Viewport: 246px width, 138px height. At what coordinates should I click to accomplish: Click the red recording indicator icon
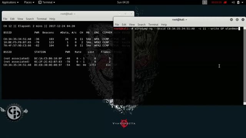pos(225,2)
